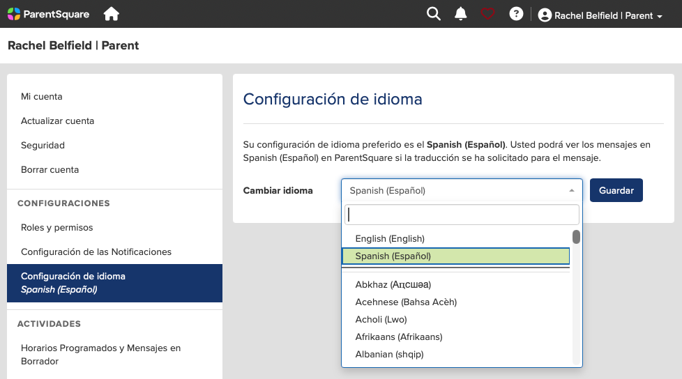Open Roles y permisos
Screen dimensions: 682x379
pos(57,227)
